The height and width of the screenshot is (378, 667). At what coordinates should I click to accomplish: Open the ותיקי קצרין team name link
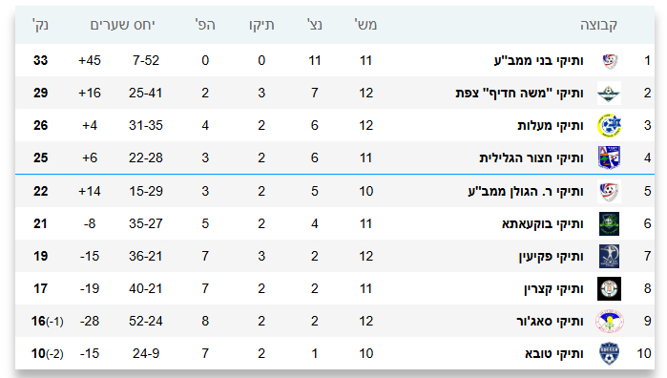pyautogui.click(x=553, y=289)
